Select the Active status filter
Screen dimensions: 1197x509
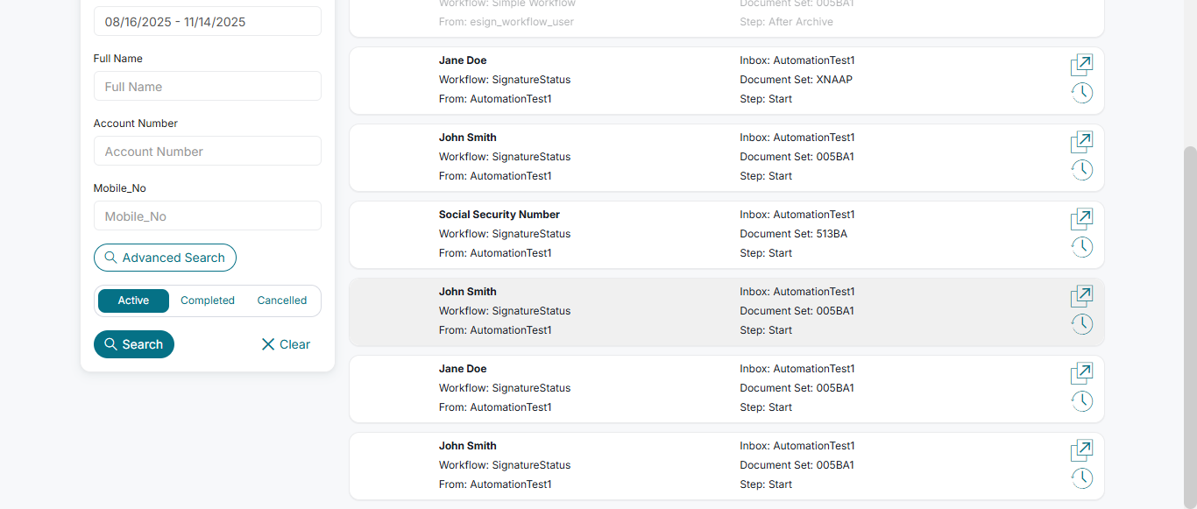point(133,300)
